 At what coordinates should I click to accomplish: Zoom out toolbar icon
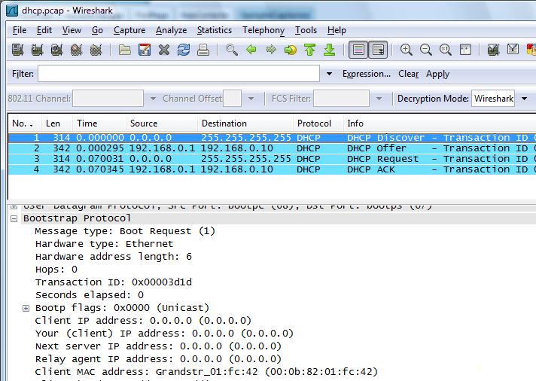point(426,50)
